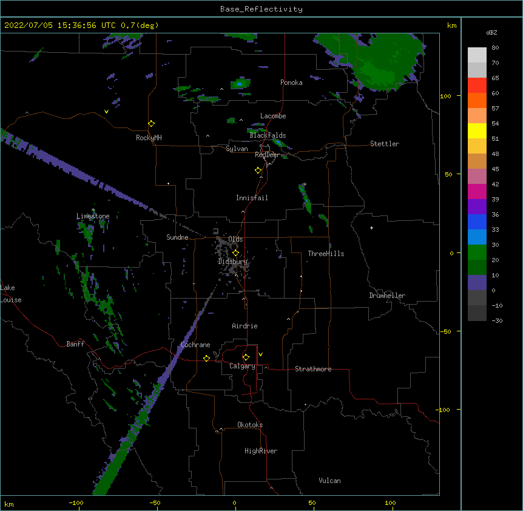Click the Ponoka city label
Image resolution: width=523 pixels, height=511 pixels.
[291, 83]
